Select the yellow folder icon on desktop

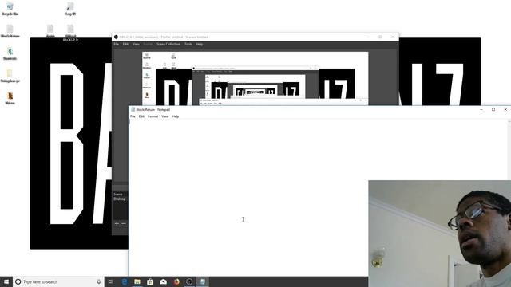pos(10,76)
